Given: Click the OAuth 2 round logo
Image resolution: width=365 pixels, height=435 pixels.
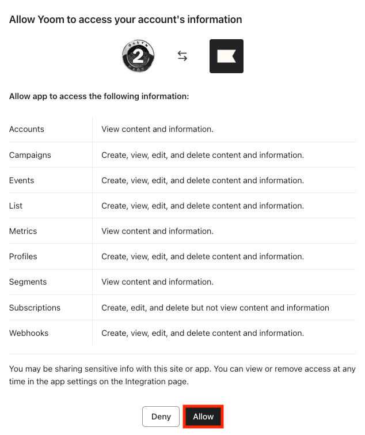Looking at the screenshot, I should coord(138,56).
